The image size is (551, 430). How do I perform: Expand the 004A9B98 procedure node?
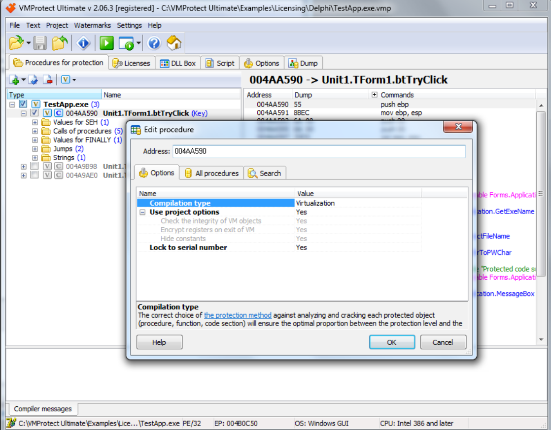(x=24, y=166)
